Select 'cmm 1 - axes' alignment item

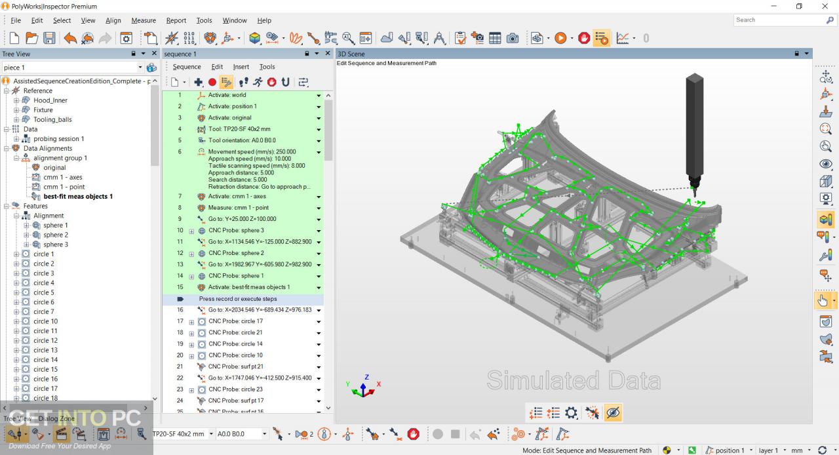point(63,177)
